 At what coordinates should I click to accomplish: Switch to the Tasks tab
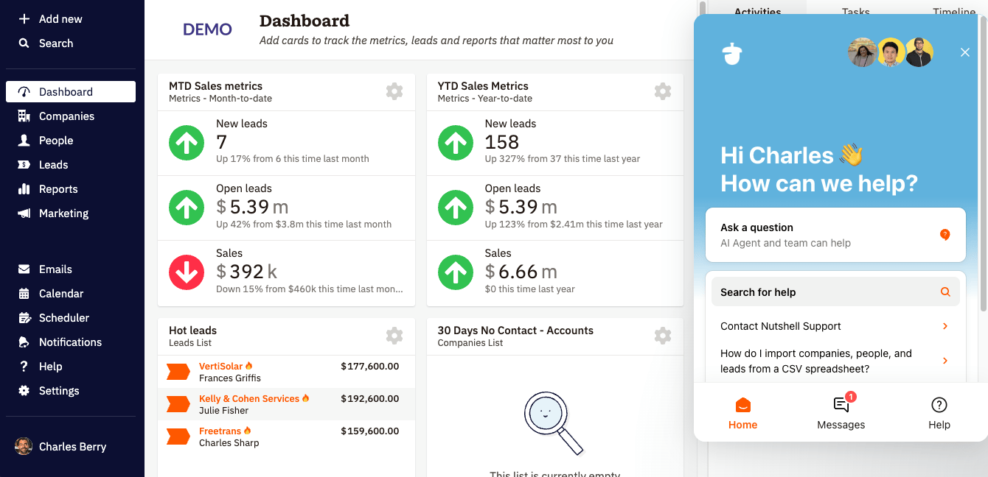(x=855, y=12)
